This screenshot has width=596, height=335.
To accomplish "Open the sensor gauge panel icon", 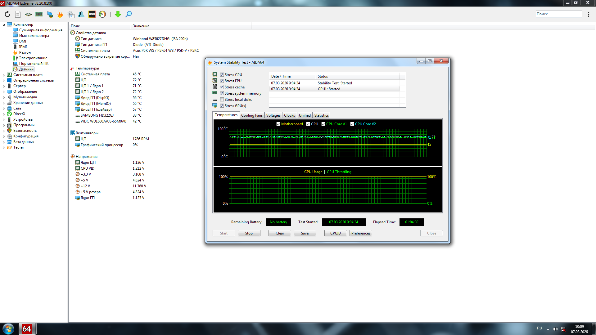I will pyautogui.click(x=102, y=14).
